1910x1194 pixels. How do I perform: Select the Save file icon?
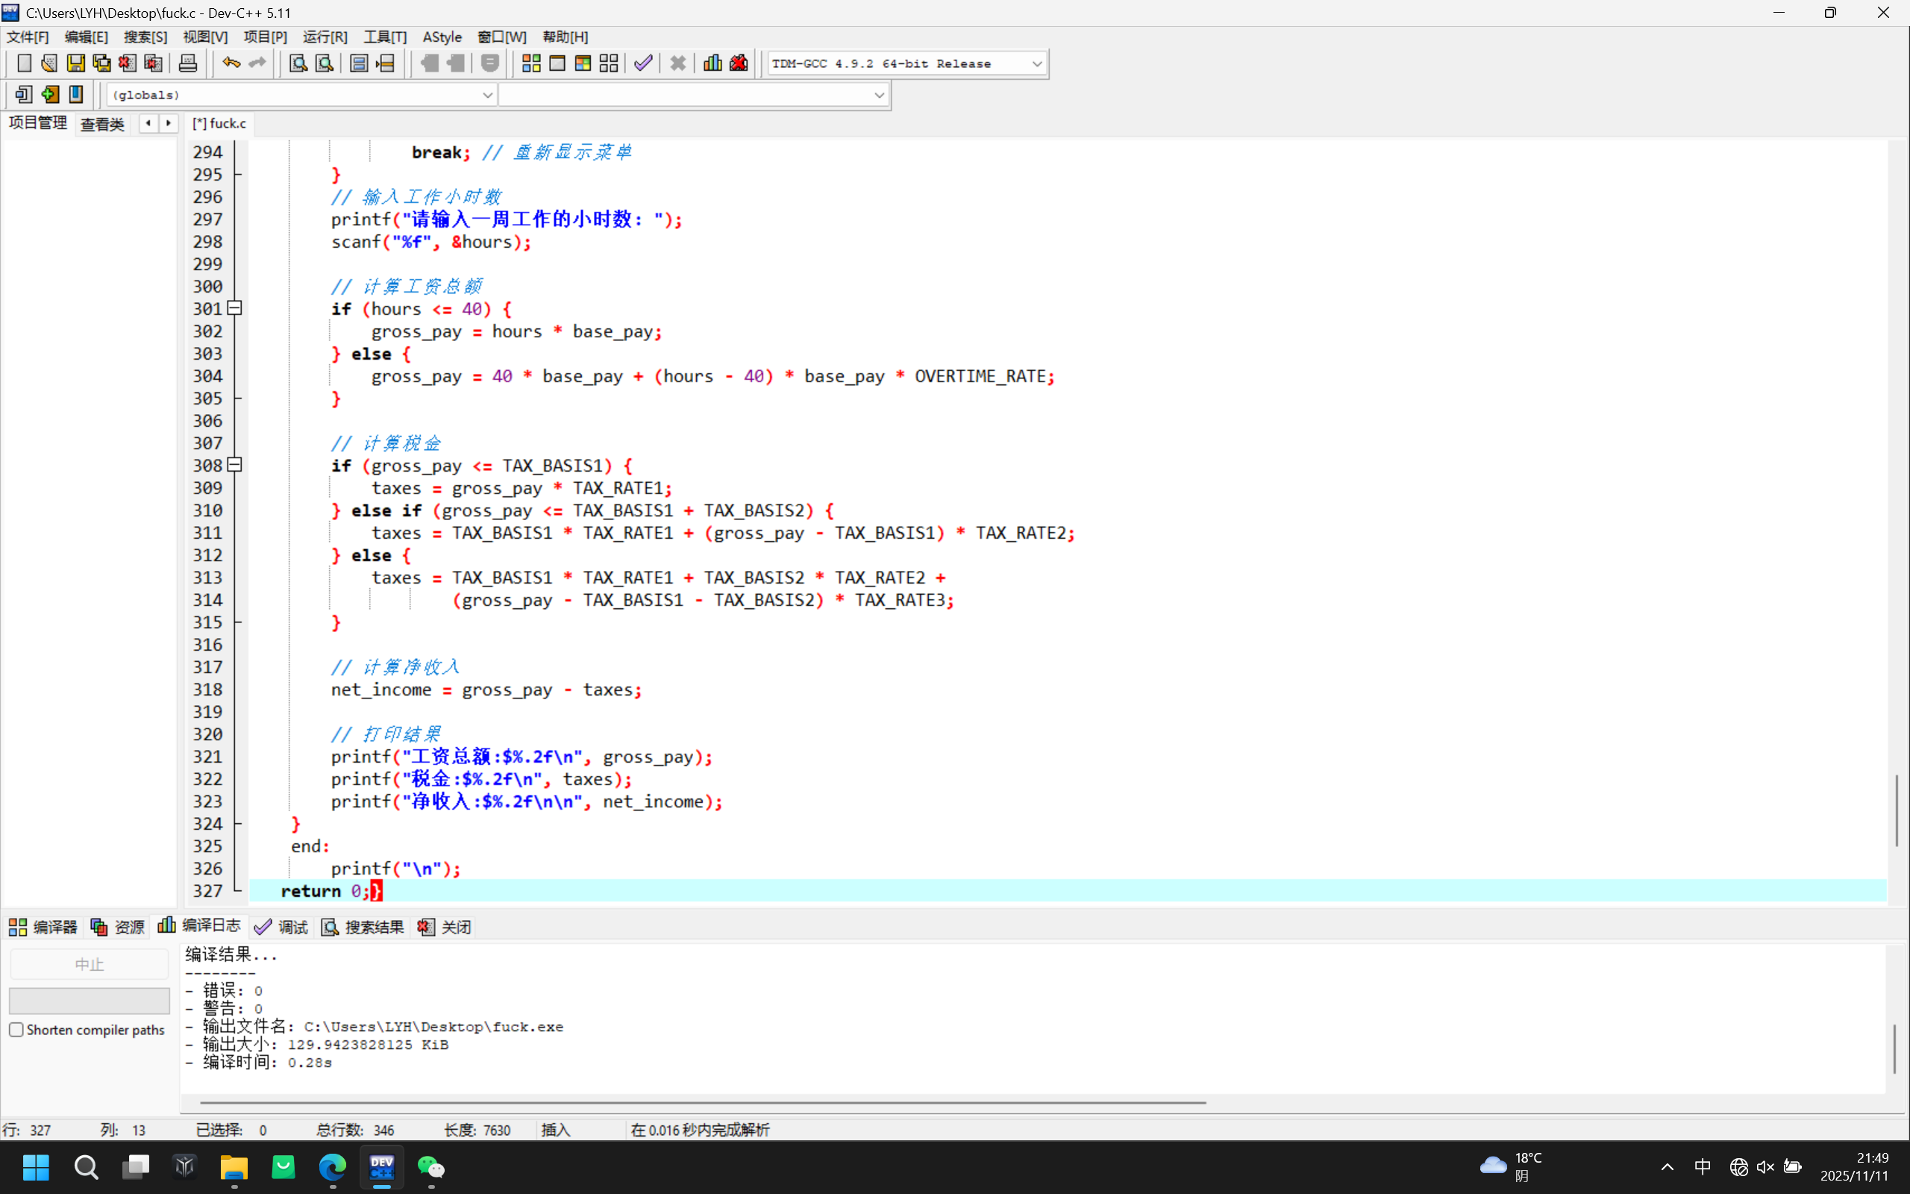76,63
